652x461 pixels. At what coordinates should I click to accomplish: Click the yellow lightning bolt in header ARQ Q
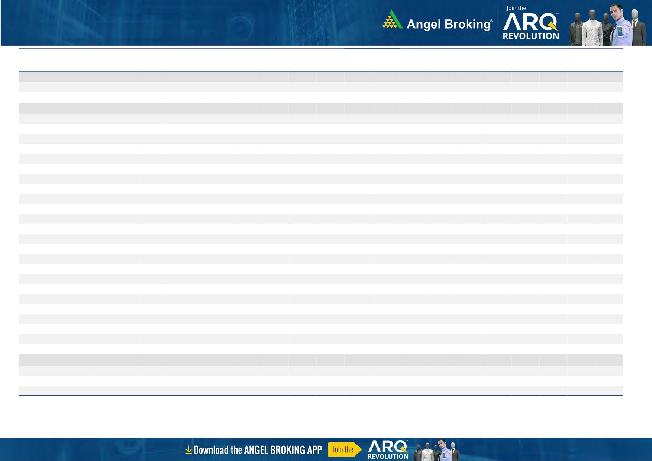tap(552, 26)
